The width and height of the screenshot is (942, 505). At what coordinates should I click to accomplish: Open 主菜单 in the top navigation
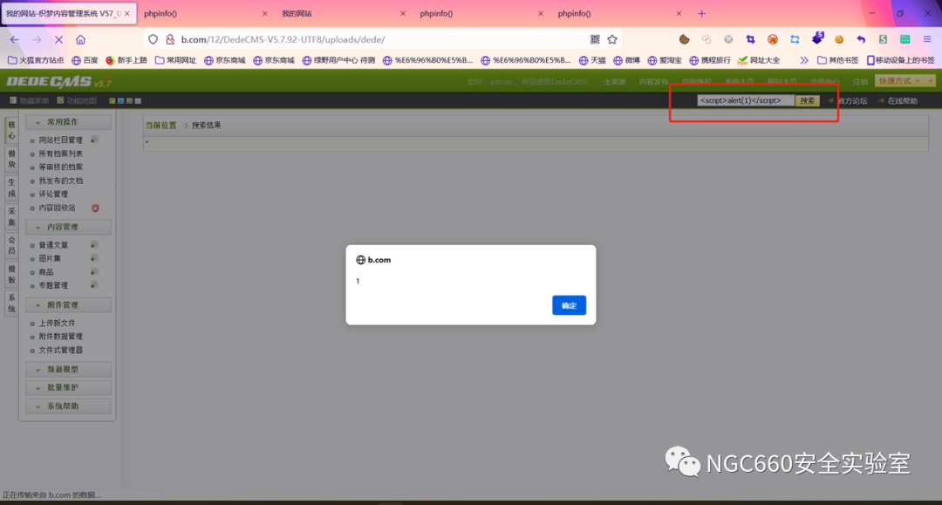[x=614, y=82]
